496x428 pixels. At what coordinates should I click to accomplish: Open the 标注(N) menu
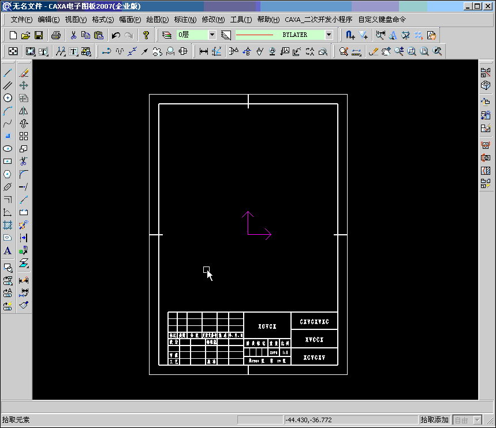(185, 20)
